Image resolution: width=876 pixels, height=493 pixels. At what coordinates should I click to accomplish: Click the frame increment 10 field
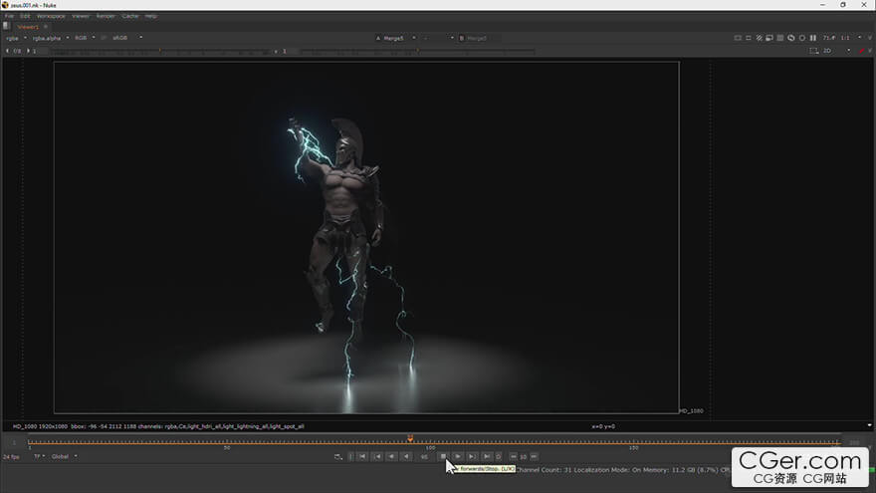524,457
